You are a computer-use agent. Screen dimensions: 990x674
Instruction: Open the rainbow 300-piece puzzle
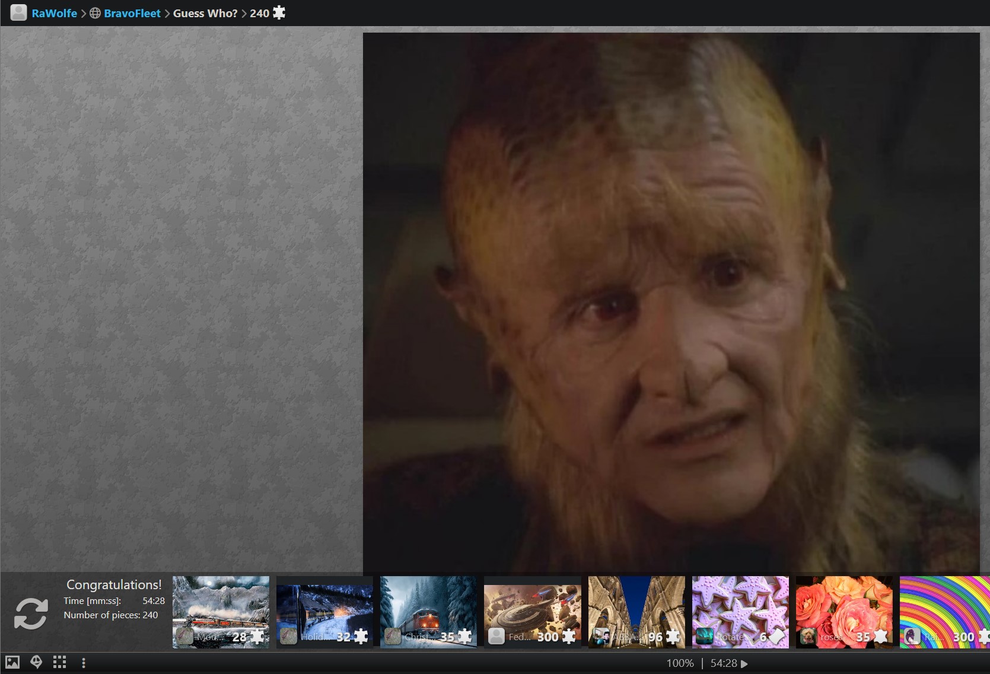coord(945,612)
